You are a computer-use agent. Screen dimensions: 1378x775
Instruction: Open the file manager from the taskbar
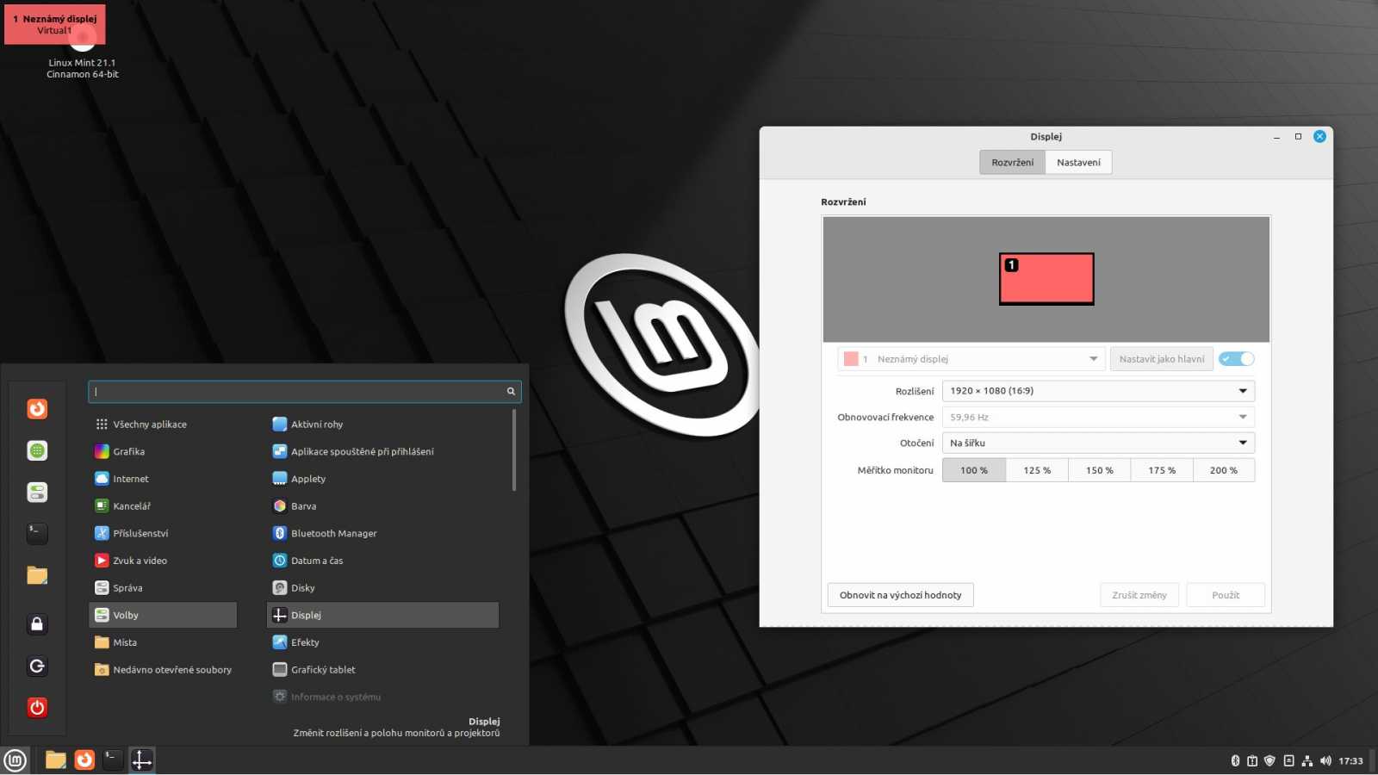[x=56, y=760]
